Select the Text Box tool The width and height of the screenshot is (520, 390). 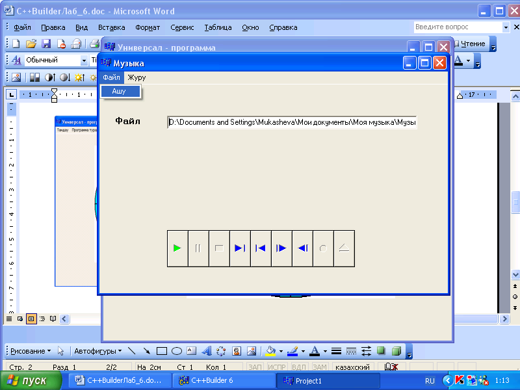tap(191, 351)
